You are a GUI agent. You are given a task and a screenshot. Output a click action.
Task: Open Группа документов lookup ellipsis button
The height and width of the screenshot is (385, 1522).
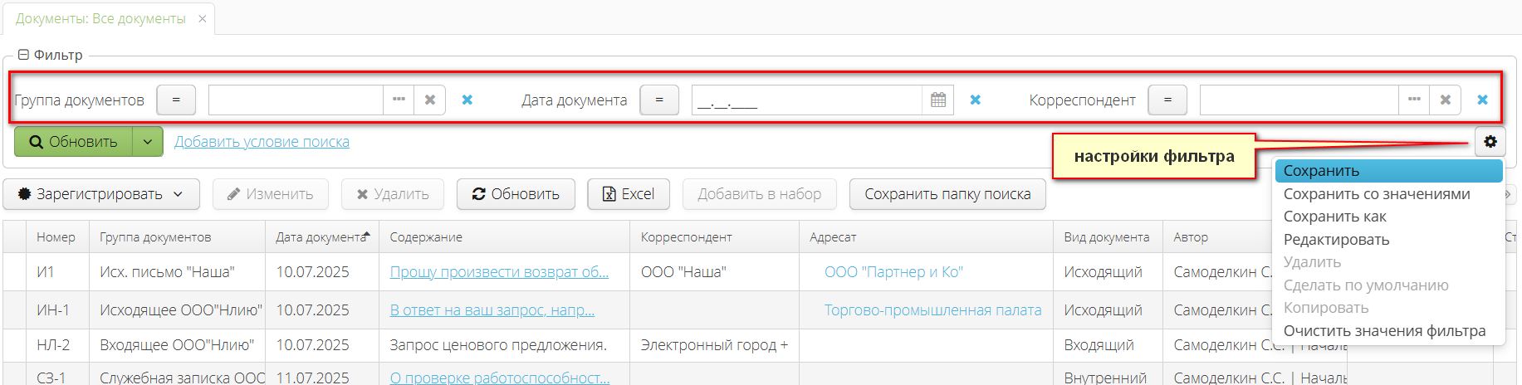click(399, 100)
